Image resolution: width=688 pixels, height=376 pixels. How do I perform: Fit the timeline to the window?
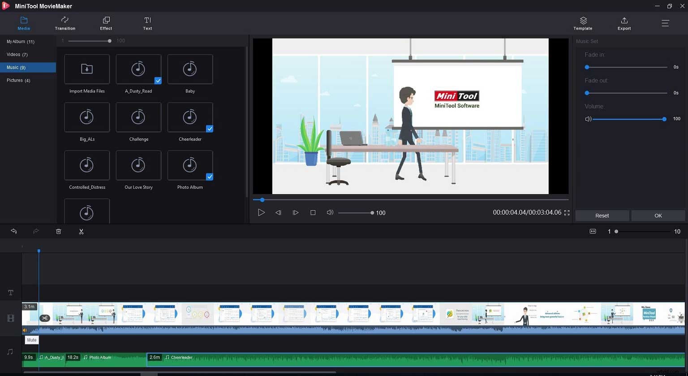(593, 231)
